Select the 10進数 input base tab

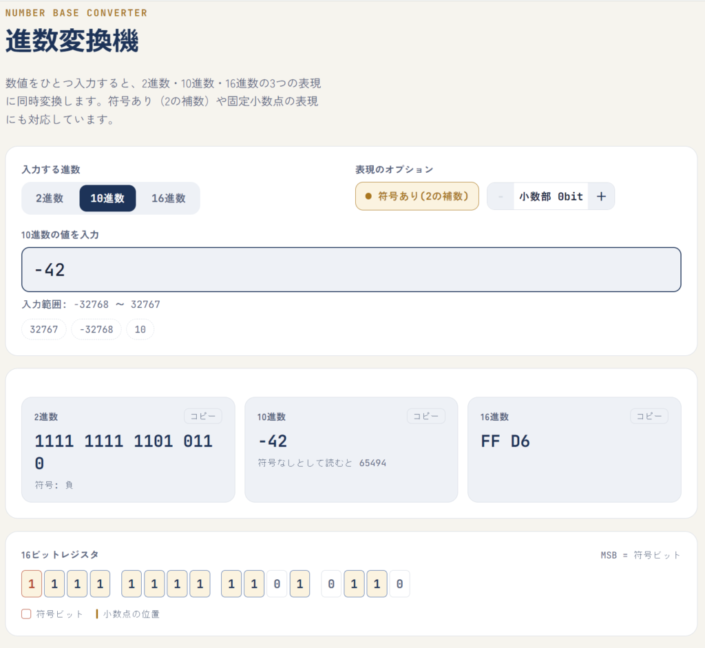click(107, 198)
